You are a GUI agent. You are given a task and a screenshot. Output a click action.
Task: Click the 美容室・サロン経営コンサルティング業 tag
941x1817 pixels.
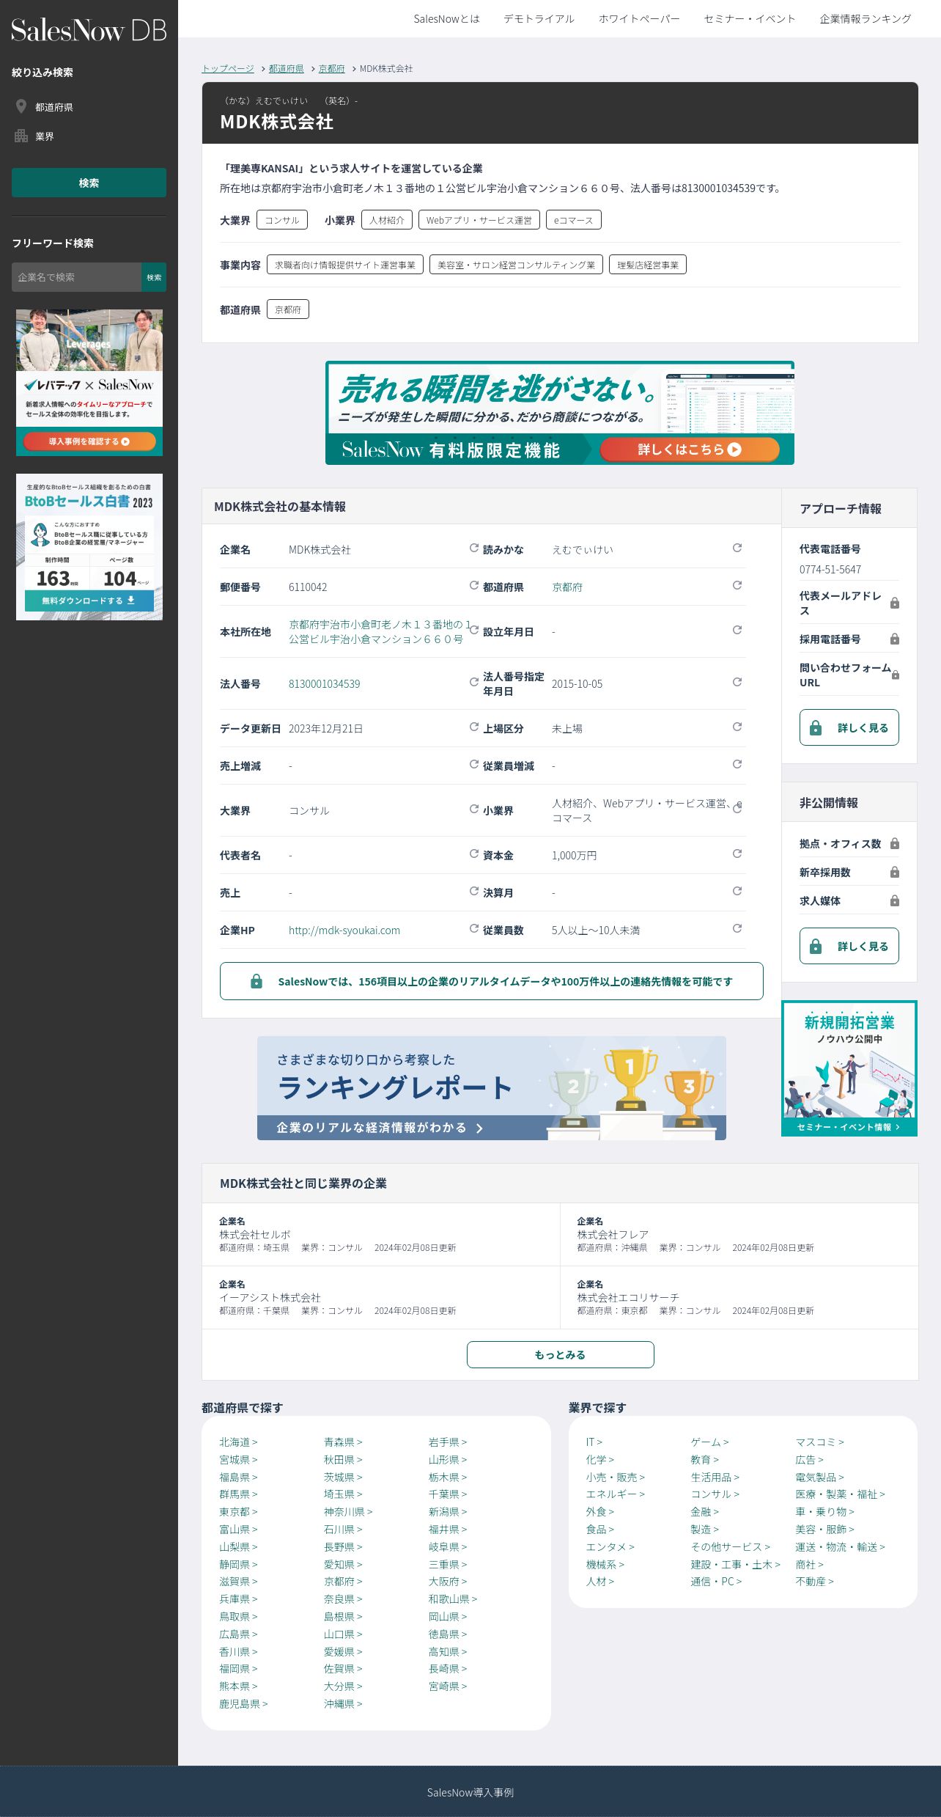click(516, 265)
